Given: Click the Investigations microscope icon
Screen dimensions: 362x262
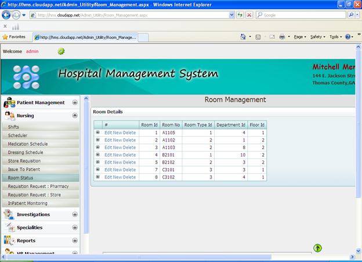Looking at the screenshot, I should 9,214.
